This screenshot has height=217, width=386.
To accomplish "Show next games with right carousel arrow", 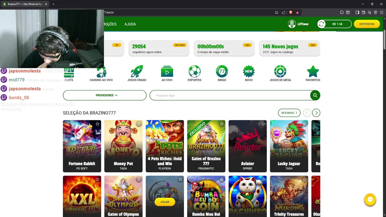I will 316,113.
